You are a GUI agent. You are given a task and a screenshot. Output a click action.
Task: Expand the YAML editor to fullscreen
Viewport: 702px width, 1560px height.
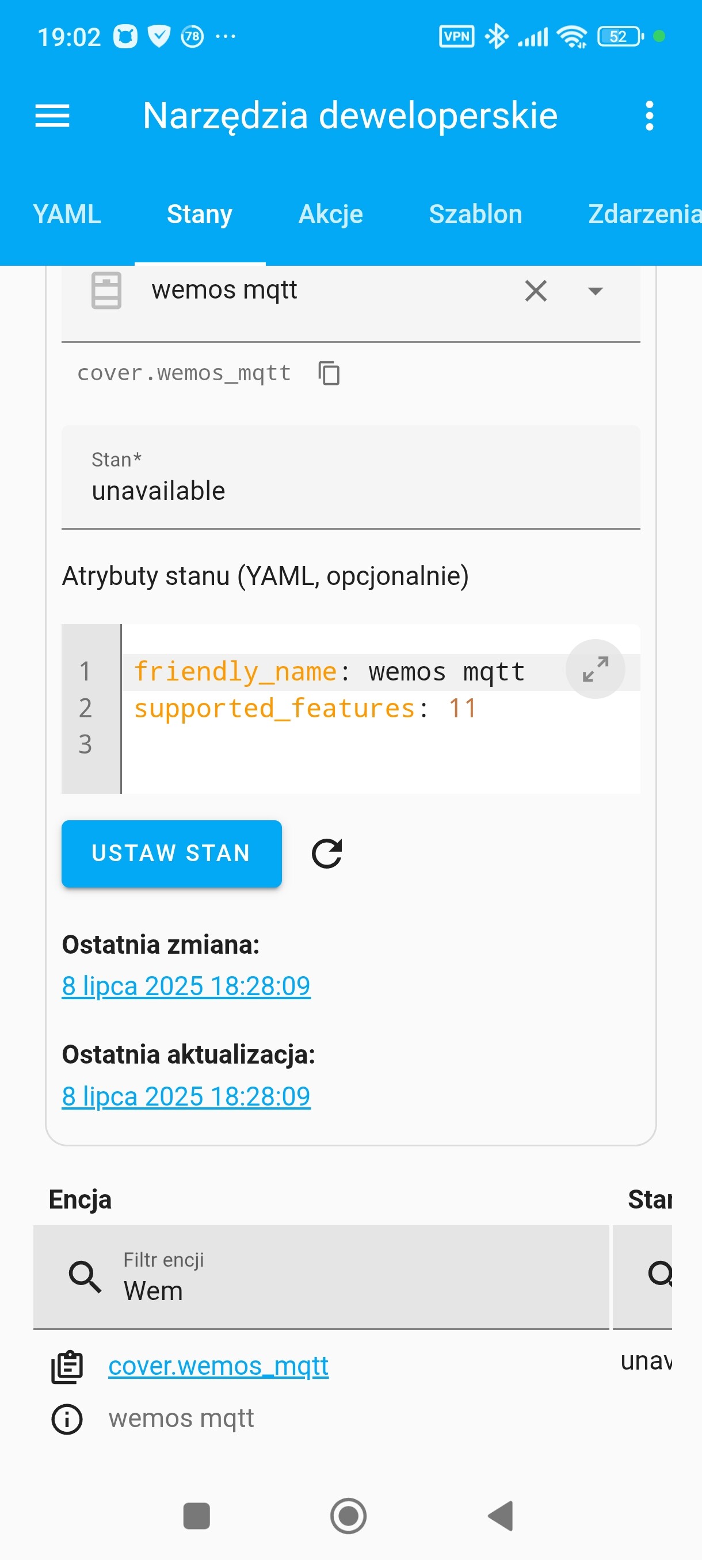pos(595,669)
